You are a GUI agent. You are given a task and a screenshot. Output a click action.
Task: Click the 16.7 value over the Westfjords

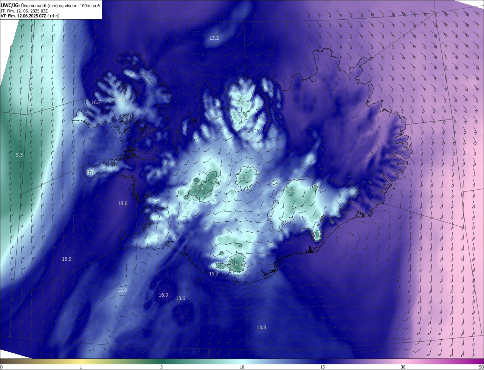[96, 103]
